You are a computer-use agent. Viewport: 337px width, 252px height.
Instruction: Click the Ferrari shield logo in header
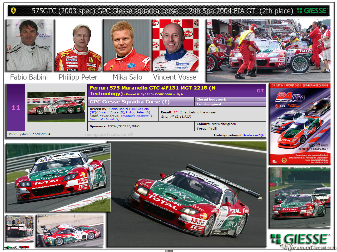point(13,11)
